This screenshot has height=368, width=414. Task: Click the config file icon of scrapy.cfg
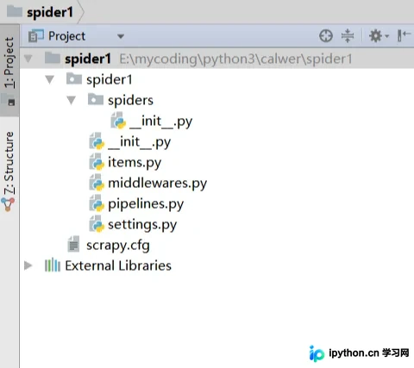73,244
